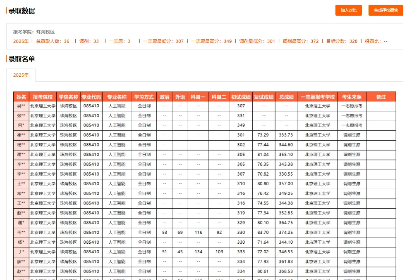Click subject one score 134
Image resolution: width=419 pixels, height=280 pixels.
(x=199, y=252)
